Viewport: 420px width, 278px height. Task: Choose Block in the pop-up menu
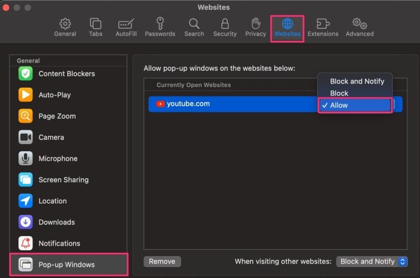(x=355, y=93)
